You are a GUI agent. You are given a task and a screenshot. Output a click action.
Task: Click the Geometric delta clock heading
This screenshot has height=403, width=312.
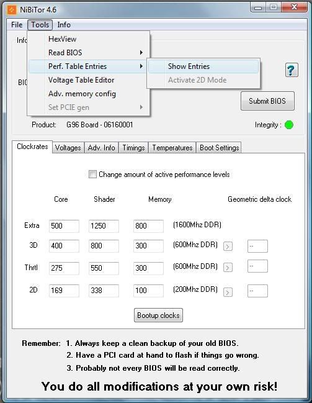coord(260,199)
